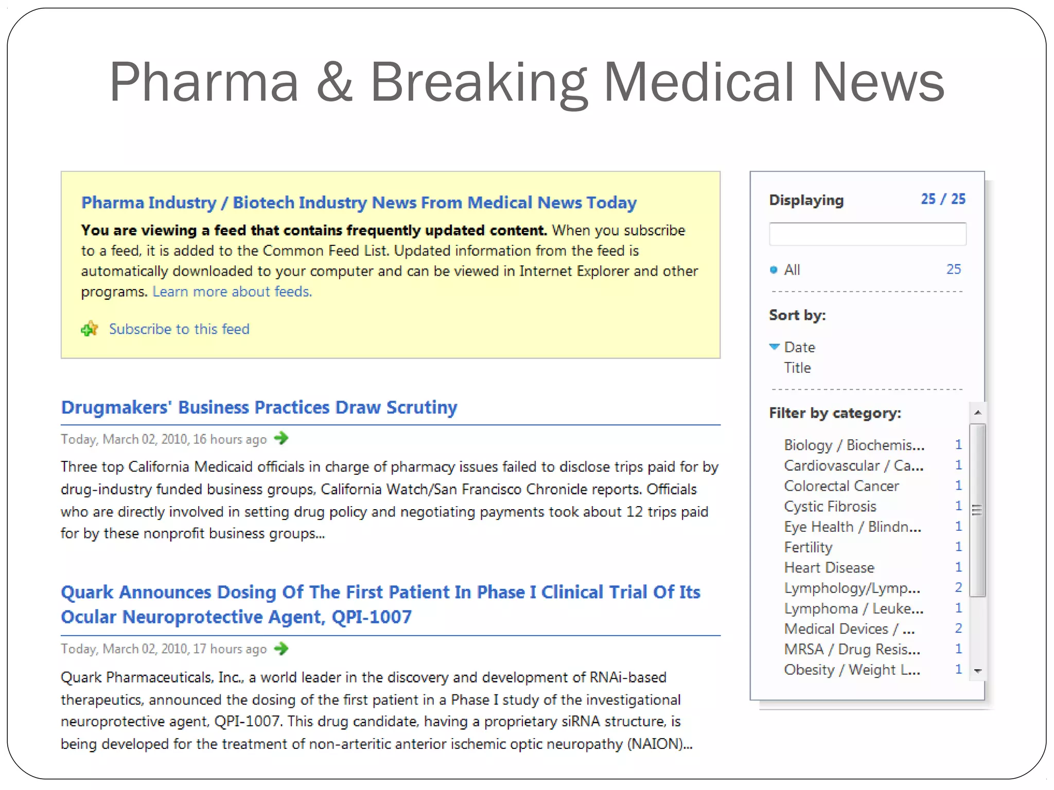Viewport: 1054px width, 790px height.
Task: Filter by Obesity / Weight L... category
Action: click(x=852, y=670)
